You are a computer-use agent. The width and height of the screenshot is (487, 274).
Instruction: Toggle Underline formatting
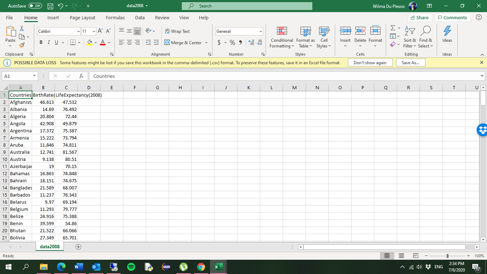57,42
